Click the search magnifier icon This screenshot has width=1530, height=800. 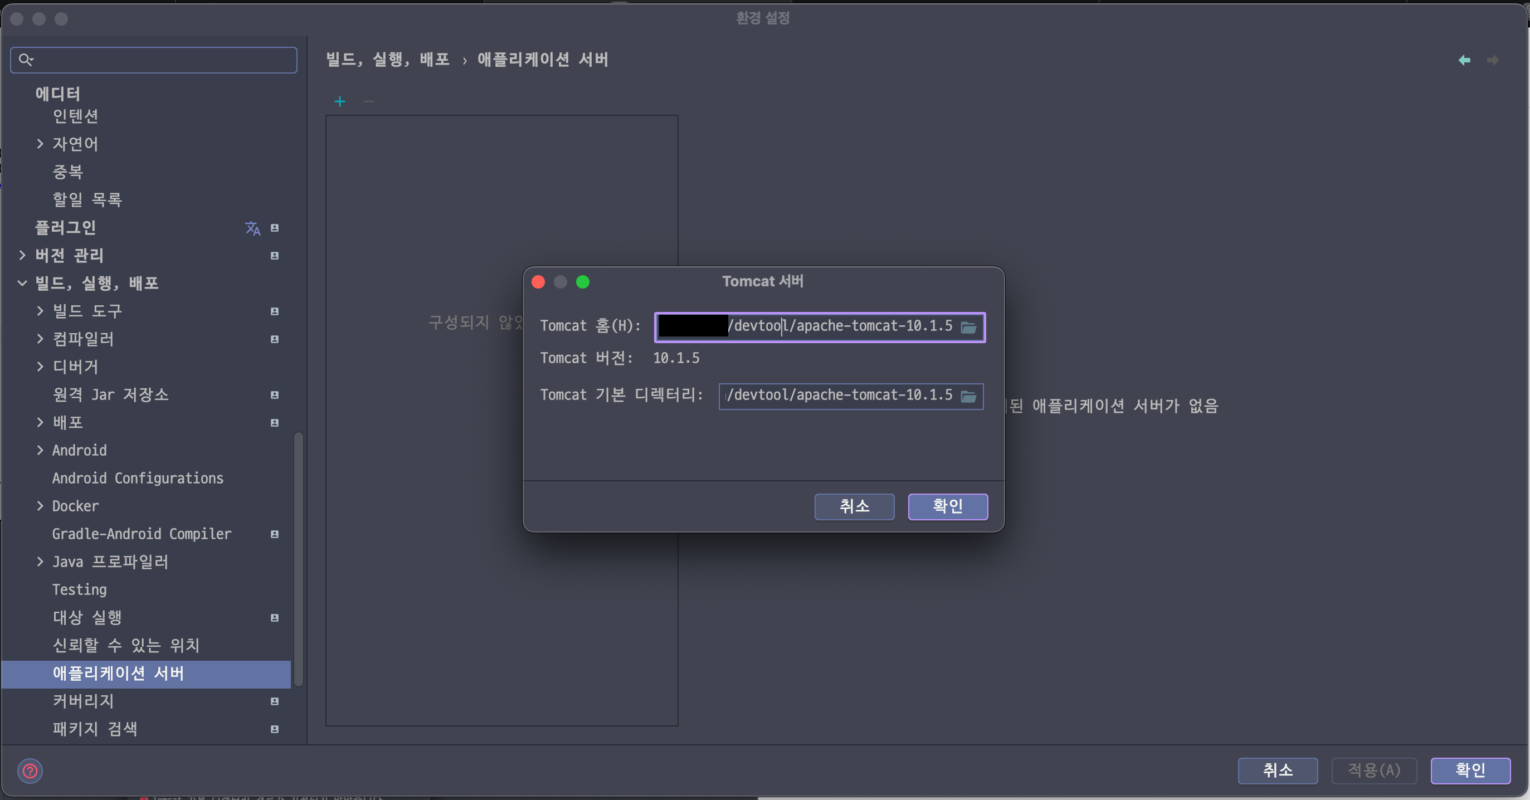(x=26, y=60)
